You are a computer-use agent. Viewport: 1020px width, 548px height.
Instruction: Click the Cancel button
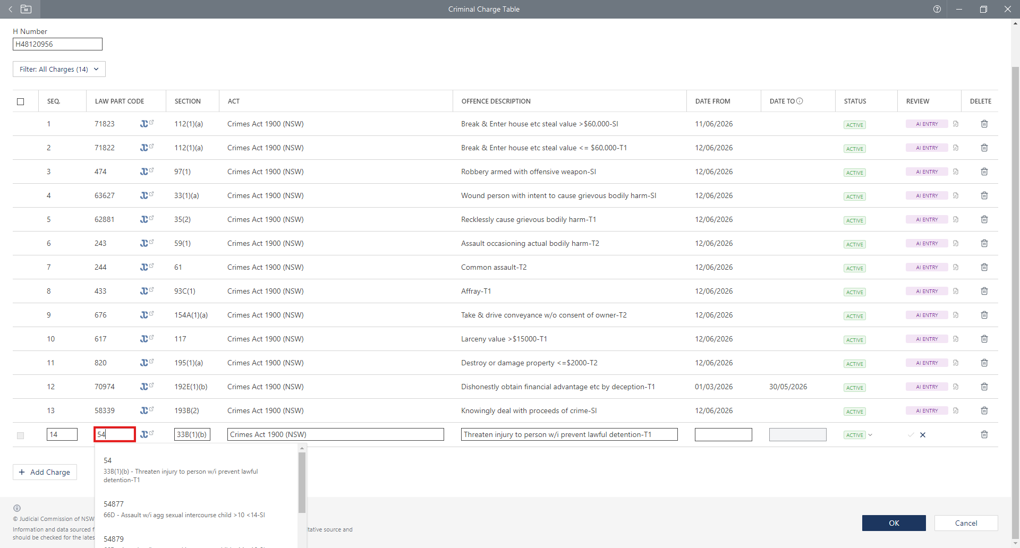[x=966, y=523]
